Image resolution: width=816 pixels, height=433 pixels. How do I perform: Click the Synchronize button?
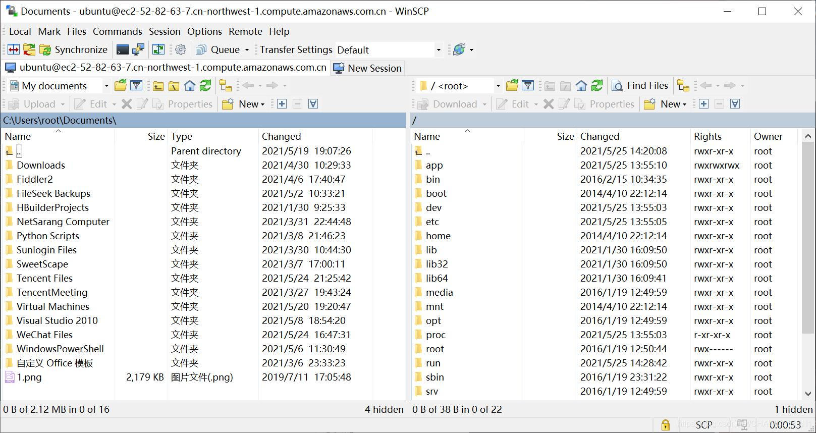tap(74, 49)
